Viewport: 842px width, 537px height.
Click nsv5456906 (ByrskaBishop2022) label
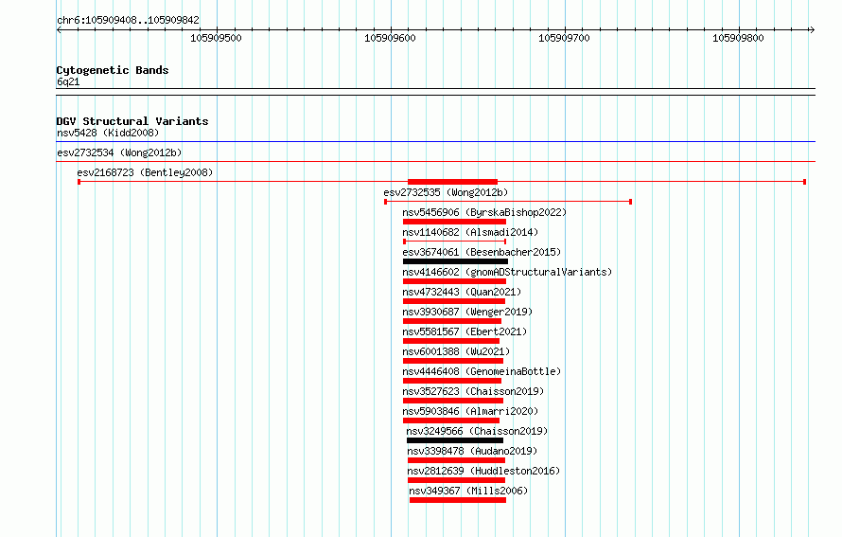tap(484, 212)
